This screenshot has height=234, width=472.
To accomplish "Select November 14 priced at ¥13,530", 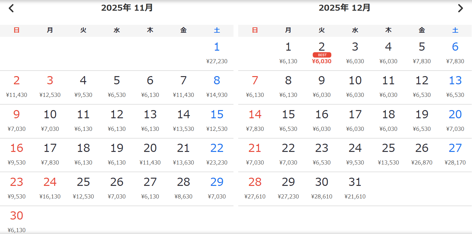I will click(183, 121).
